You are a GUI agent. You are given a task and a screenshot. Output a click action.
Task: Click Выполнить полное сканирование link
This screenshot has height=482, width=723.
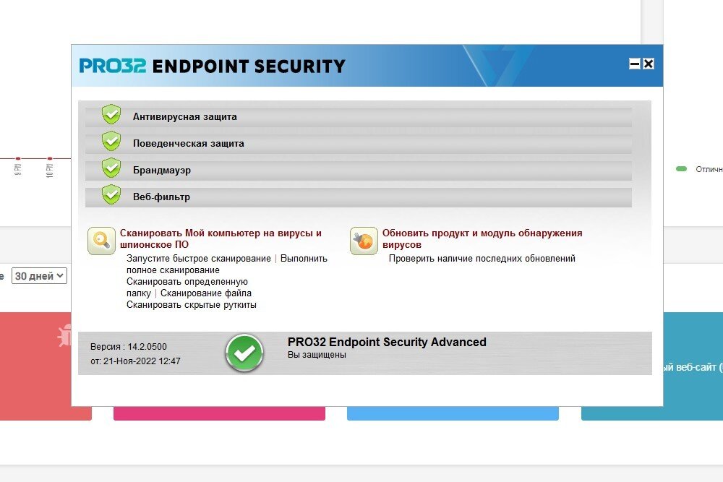point(227,264)
